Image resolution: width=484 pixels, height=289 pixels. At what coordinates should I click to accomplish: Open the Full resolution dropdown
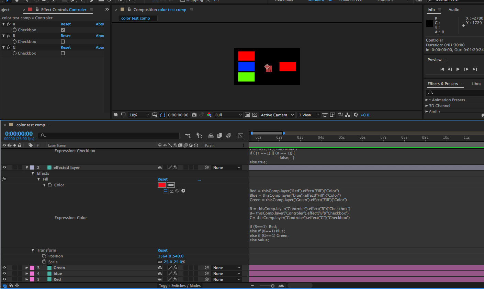228,115
